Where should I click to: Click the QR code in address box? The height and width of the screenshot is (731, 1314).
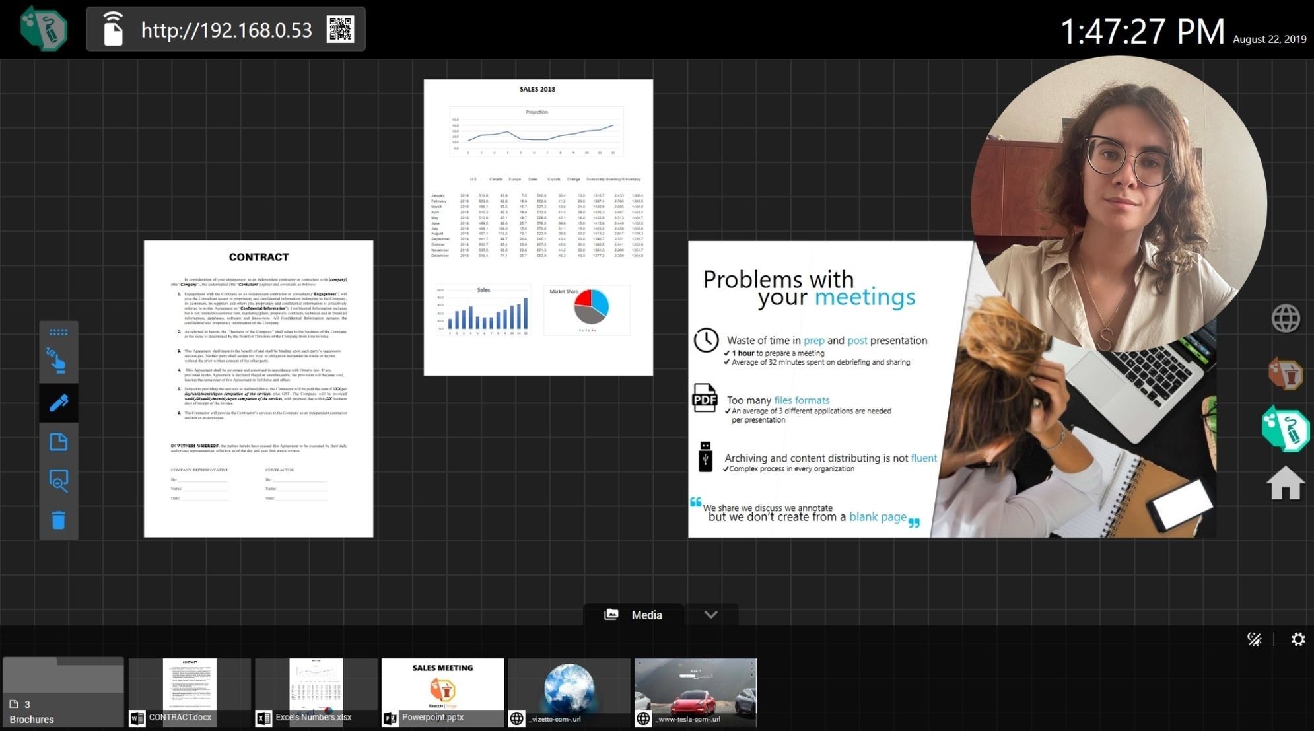(340, 30)
